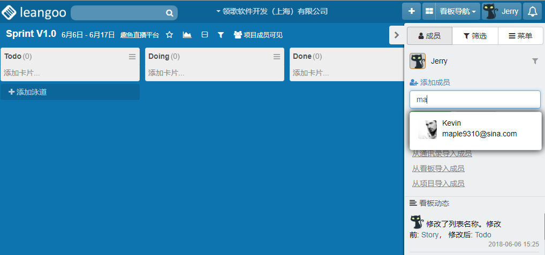Open the 看板导航 dropdown

[457, 11]
